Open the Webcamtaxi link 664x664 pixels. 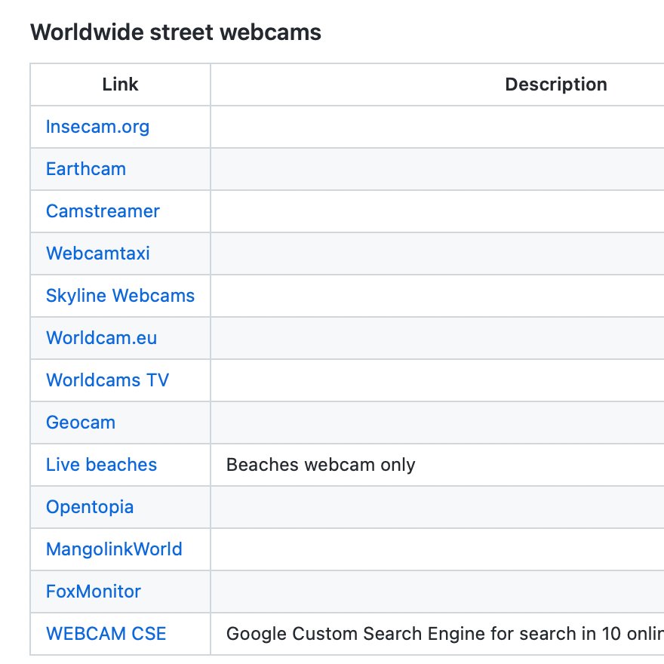tap(97, 254)
